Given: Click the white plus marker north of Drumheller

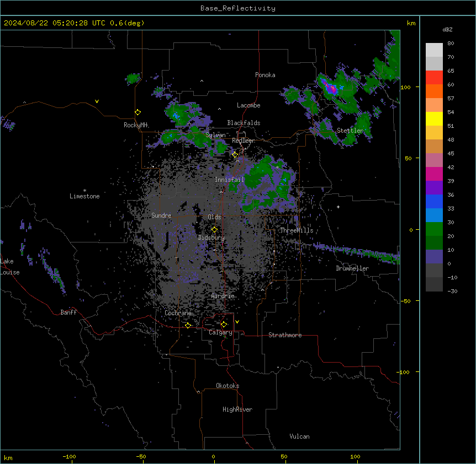Looking at the screenshot, I should [338, 207].
